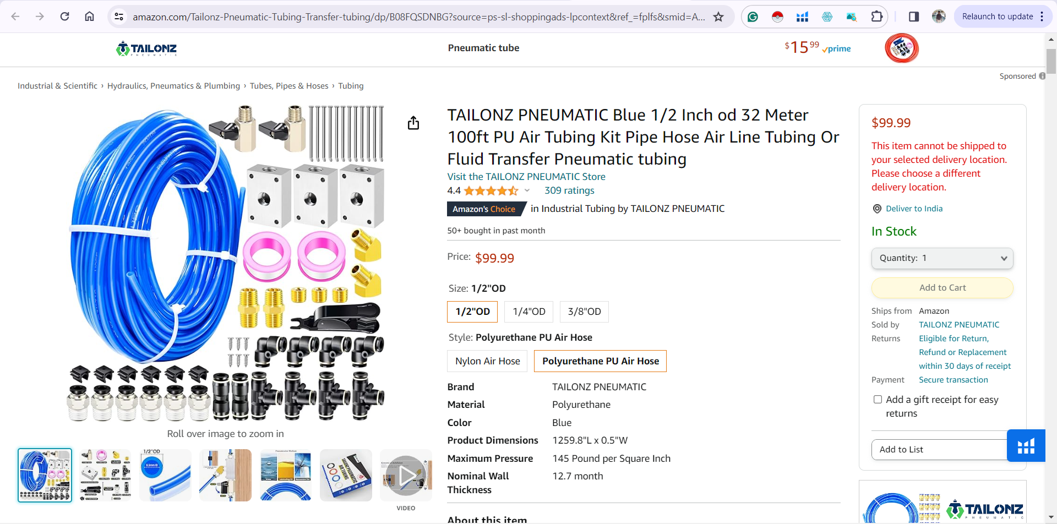The width and height of the screenshot is (1057, 524).
Task: Click the Chrome profile avatar icon
Action: coord(938,17)
